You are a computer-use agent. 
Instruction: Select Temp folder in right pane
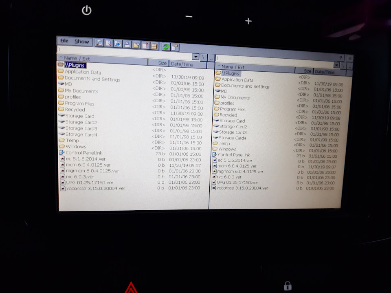click(222, 143)
